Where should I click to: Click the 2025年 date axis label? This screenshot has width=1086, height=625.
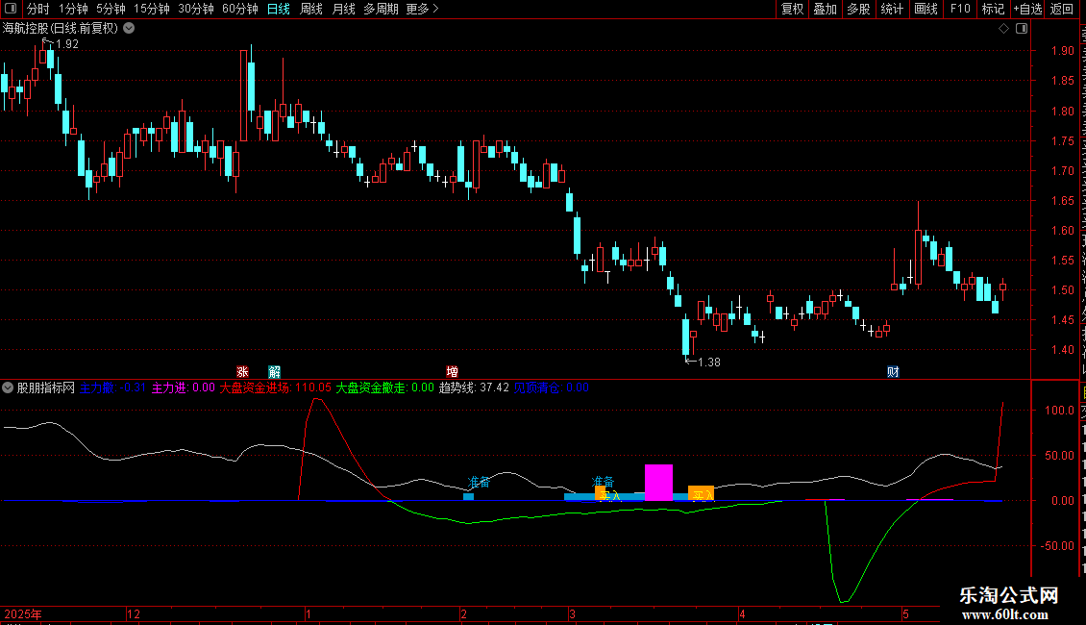pyautogui.click(x=23, y=613)
